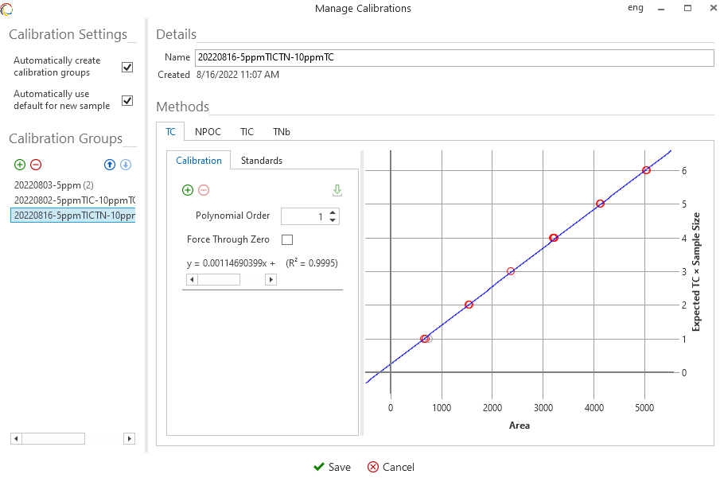The height and width of the screenshot is (478, 720).
Task: Move the calibration group down
Action: pyautogui.click(x=126, y=165)
